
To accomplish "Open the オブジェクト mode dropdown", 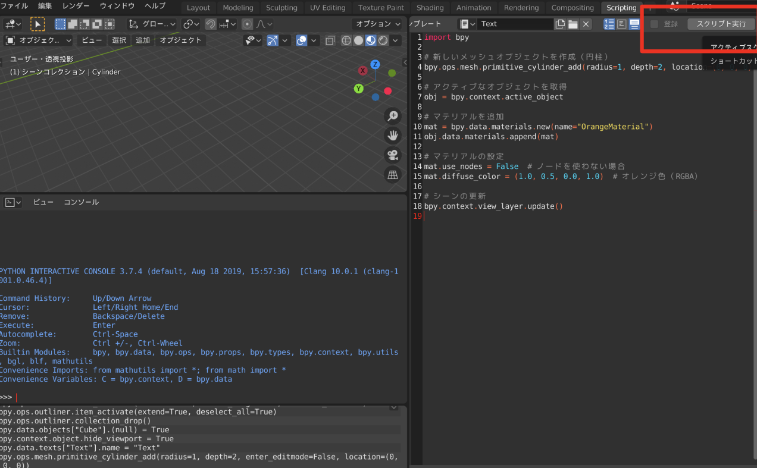I will (39, 40).
